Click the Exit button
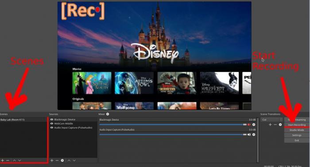The width and height of the screenshot is (310, 167). [297, 140]
